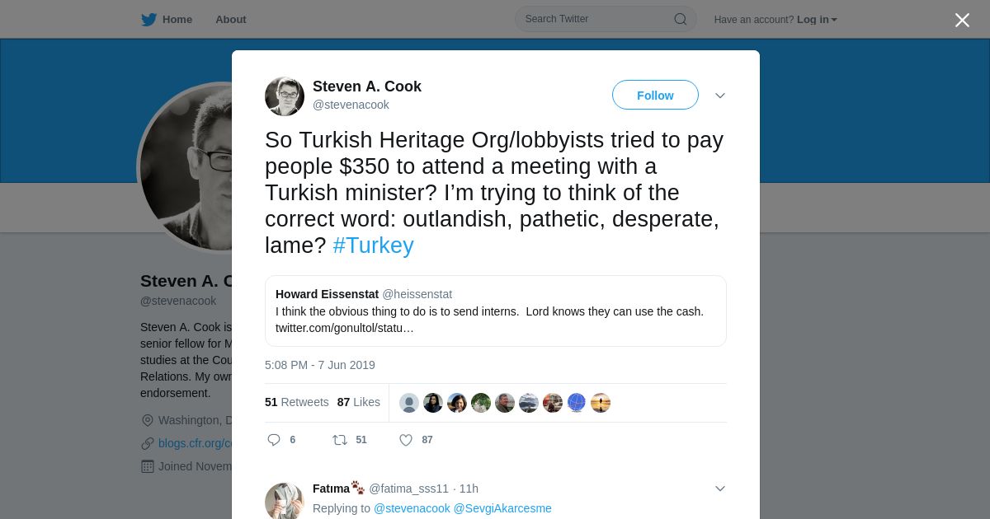Click the reply speech bubble icon
The image size is (990, 519).
pos(274,440)
